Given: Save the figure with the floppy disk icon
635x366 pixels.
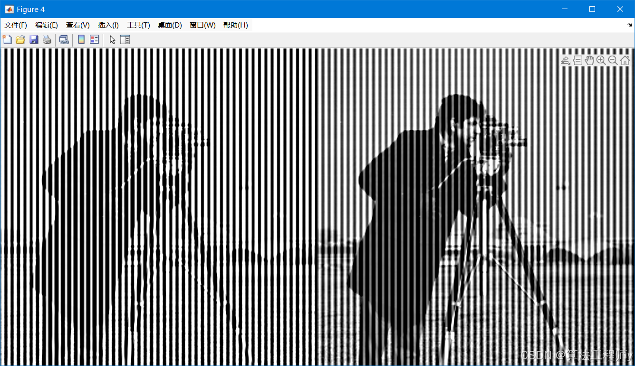Looking at the screenshot, I should pos(33,40).
